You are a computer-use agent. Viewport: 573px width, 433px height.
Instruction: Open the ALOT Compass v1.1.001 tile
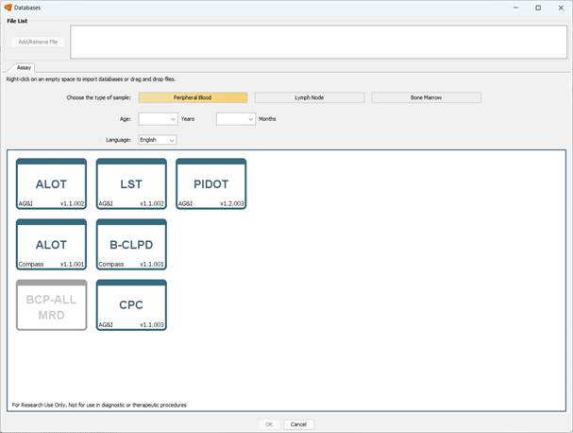(51, 245)
